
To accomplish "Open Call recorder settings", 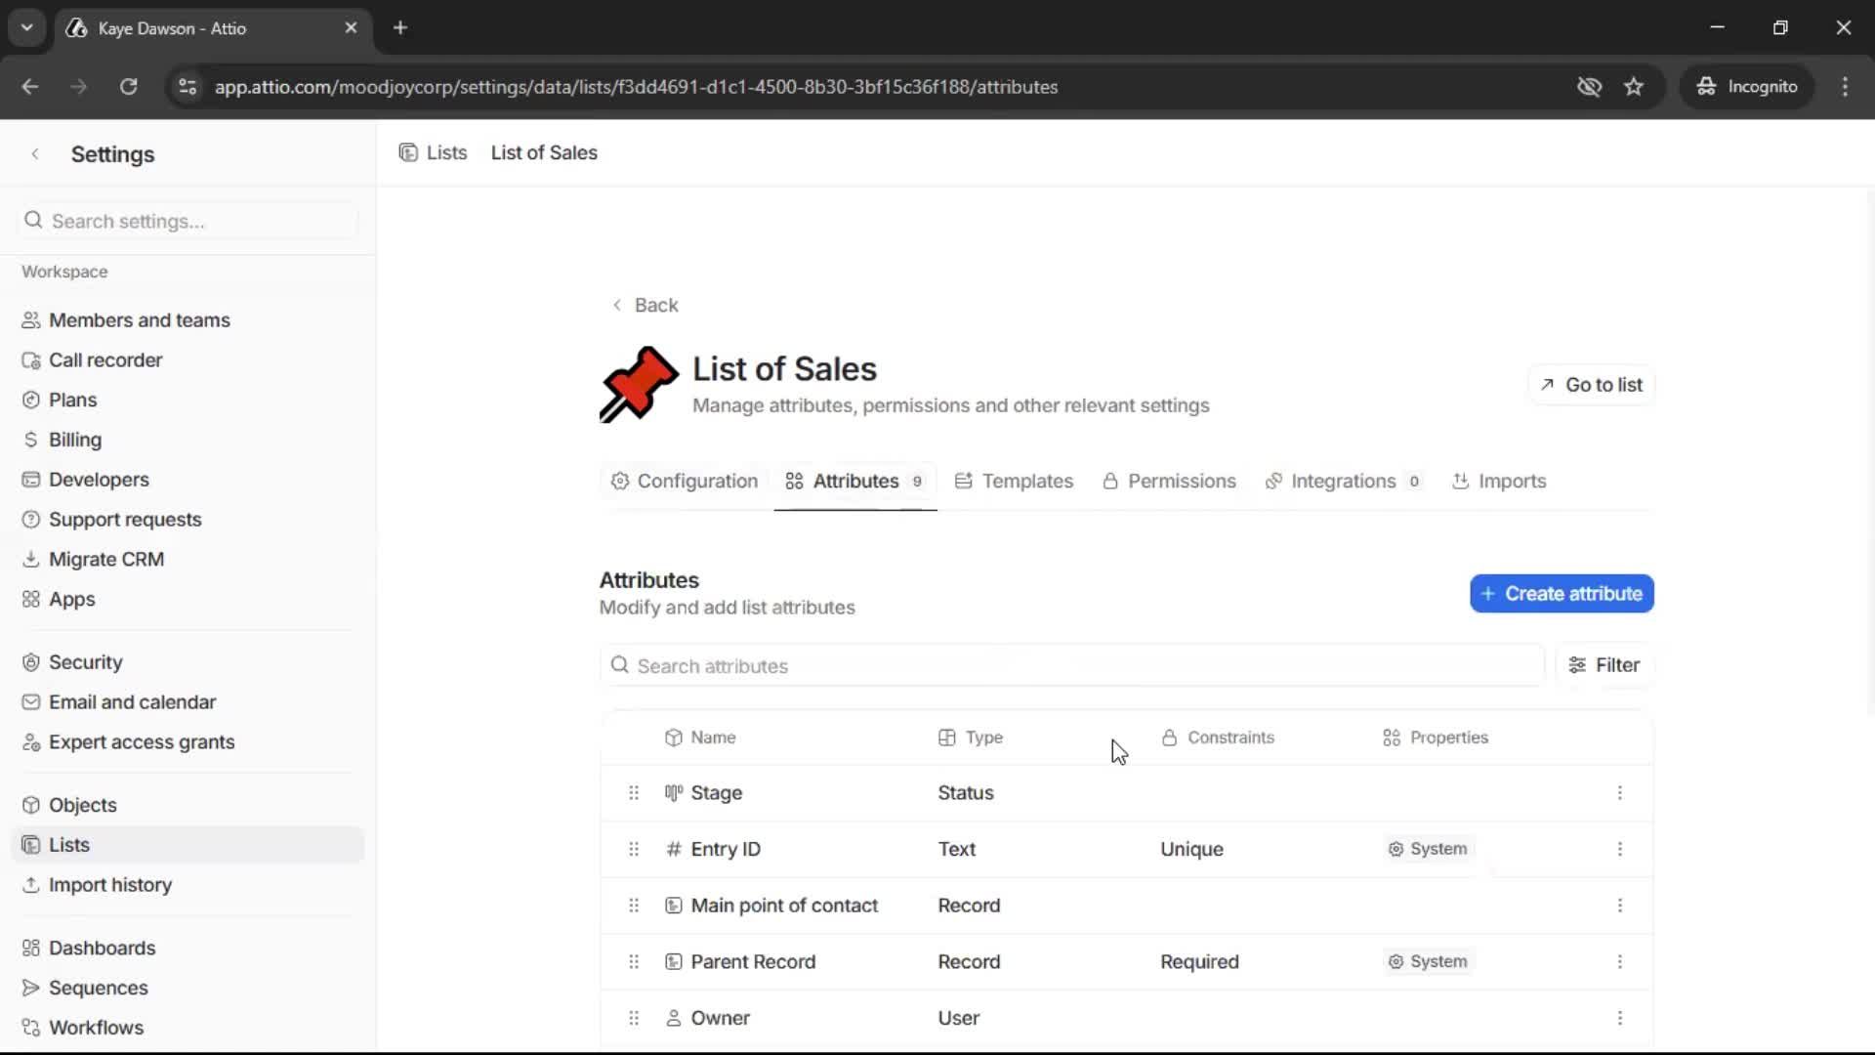I will [105, 359].
